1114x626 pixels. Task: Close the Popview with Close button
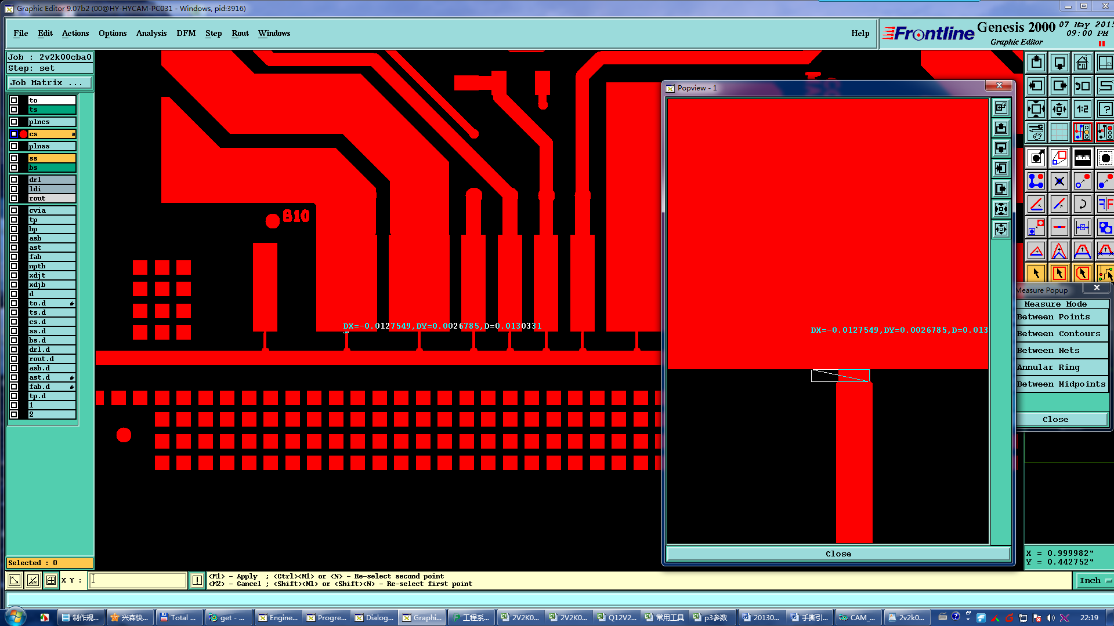point(838,554)
